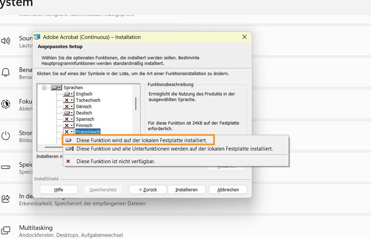The image size is (371, 239).
Task: Open the Deutsch feature install dropdown
Action: (x=69, y=113)
